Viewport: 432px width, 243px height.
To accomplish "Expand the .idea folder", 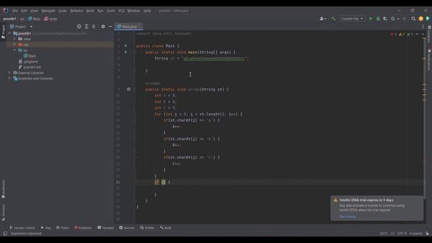I will point(15,39).
